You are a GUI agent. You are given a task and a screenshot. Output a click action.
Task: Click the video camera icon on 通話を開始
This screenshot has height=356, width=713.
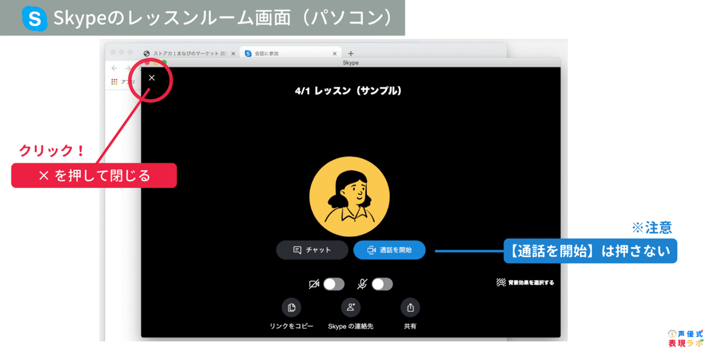pyautogui.click(x=371, y=250)
